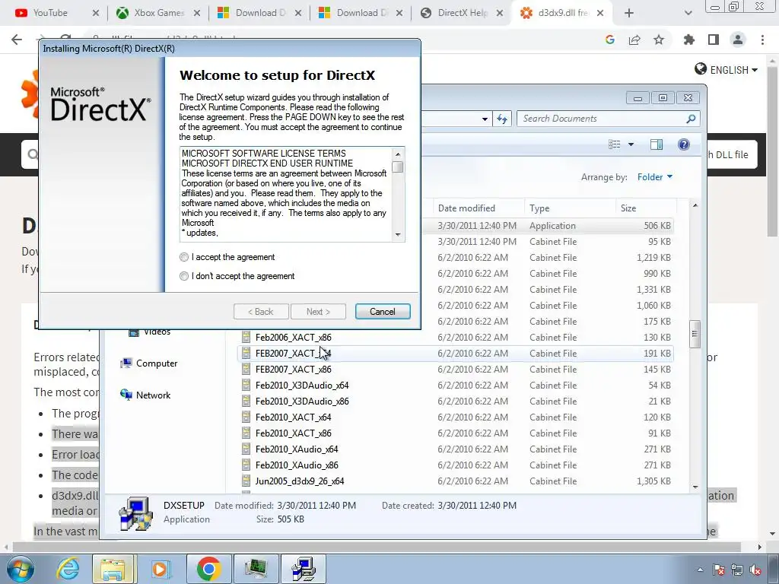Open a new browser tab with plus
The height and width of the screenshot is (584, 779).
[x=629, y=13]
